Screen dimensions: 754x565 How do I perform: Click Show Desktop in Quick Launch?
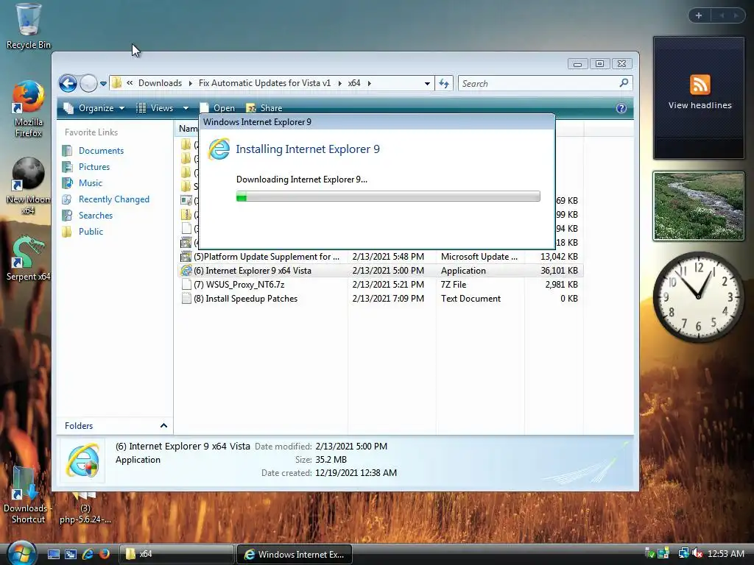pos(53,554)
